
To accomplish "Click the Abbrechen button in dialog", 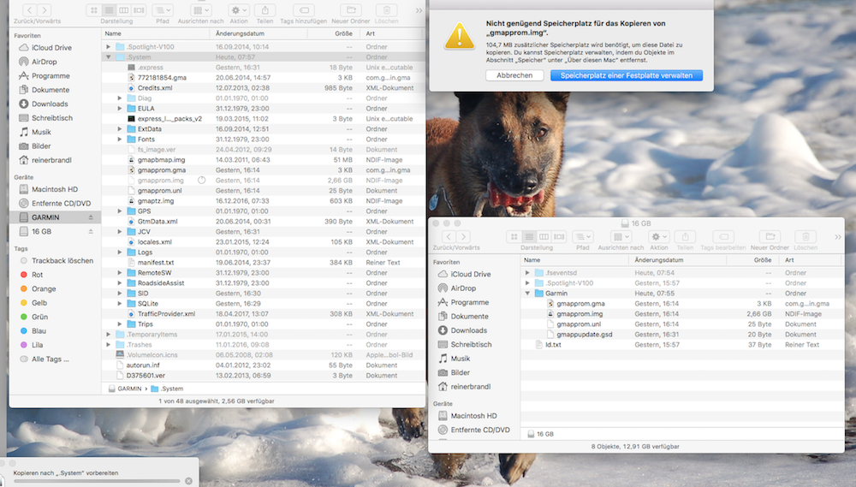I will click(514, 75).
